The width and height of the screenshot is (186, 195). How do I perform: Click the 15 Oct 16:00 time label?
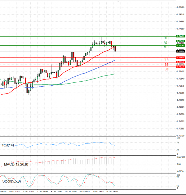112,192
